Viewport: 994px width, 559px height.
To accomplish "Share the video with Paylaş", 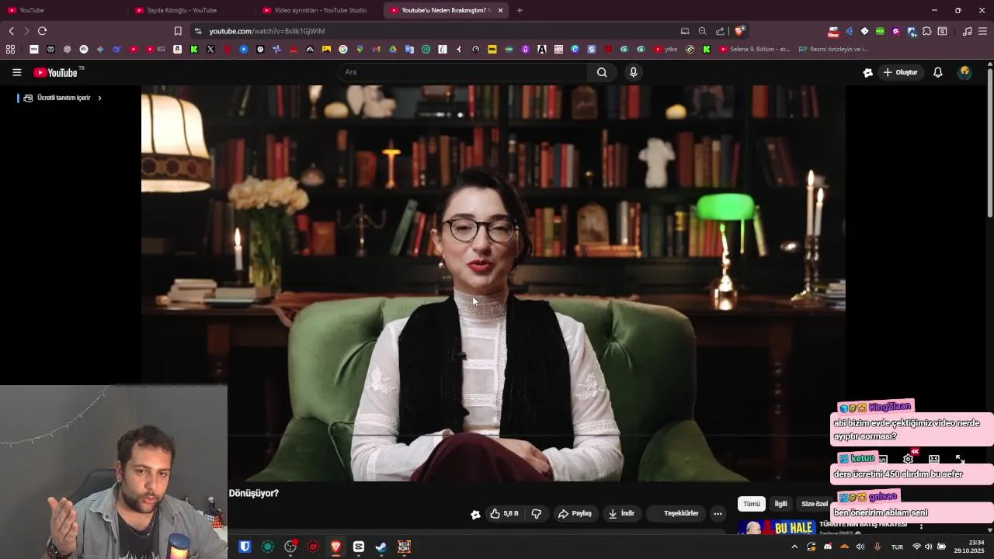I will [575, 513].
